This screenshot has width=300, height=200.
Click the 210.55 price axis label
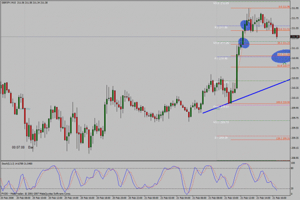pos(295,78)
